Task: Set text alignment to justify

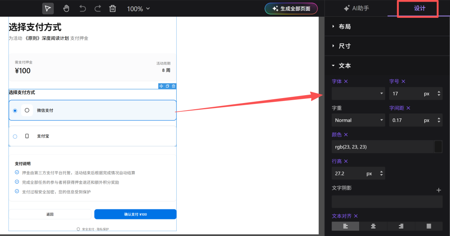Action: pyautogui.click(x=429, y=226)
